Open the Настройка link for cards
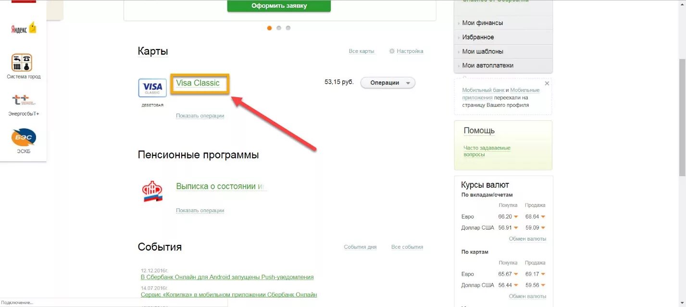 [x=410, y=51]
